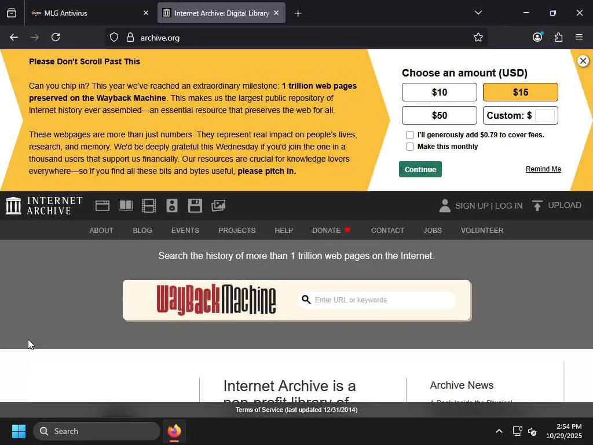Bookmark this page with the star icon
The width and height of the screenshot is (593, 445).
[478, 37]
